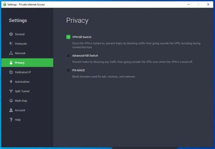Disable the VPN Kill Switch checkbox
Image resolution: width=215 pixels, height=149 pixels.
tap(68, 37)
